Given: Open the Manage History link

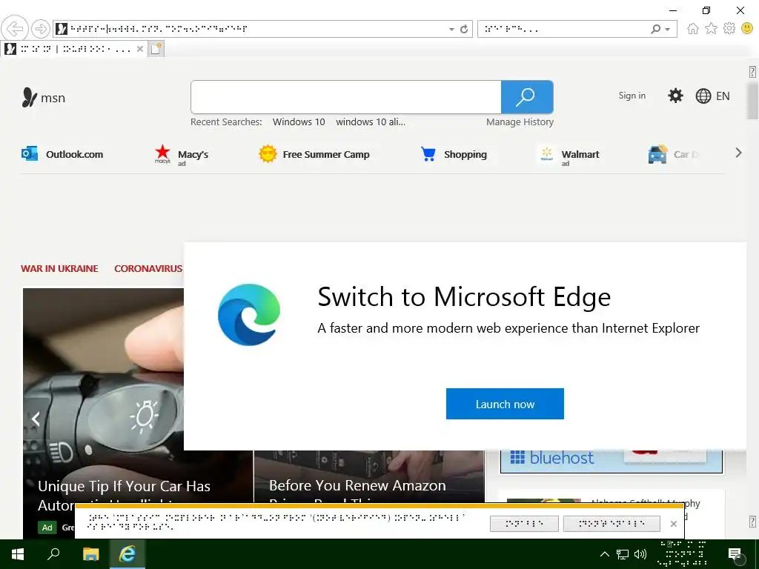Looking at the screenshot, I should 520,122.
